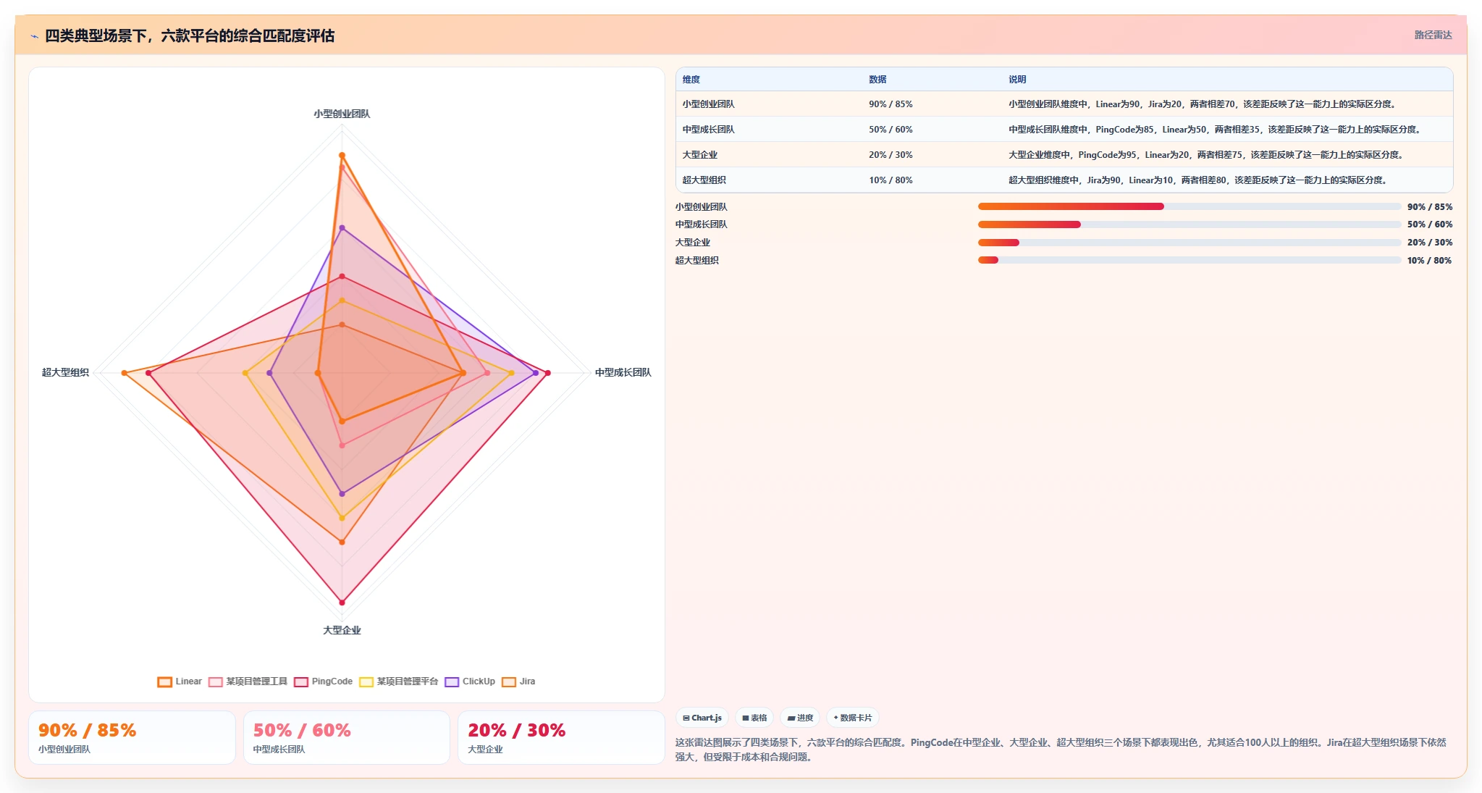This screenshot has height=793, width=1482.
Task: Click the 大型企业 progress bar
Action: [1190, 243]
